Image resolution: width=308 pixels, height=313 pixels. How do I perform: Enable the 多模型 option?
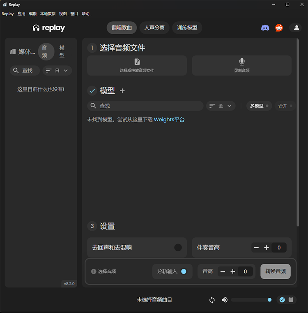pyautogui.click(x=260, y=106)
